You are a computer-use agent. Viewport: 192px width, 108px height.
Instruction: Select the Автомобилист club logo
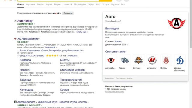coord(111,60)
